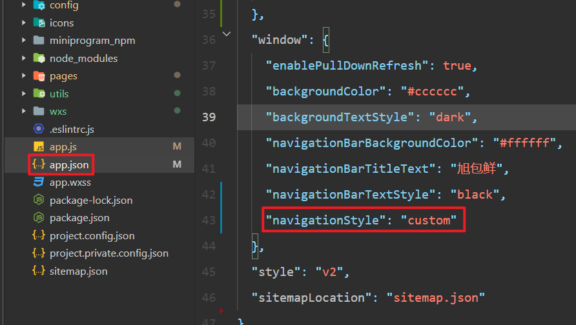The width and height of the screenshot is (576, 325).
Task: Click the "navigationStyle" key
Action: [x=326, y=220]
